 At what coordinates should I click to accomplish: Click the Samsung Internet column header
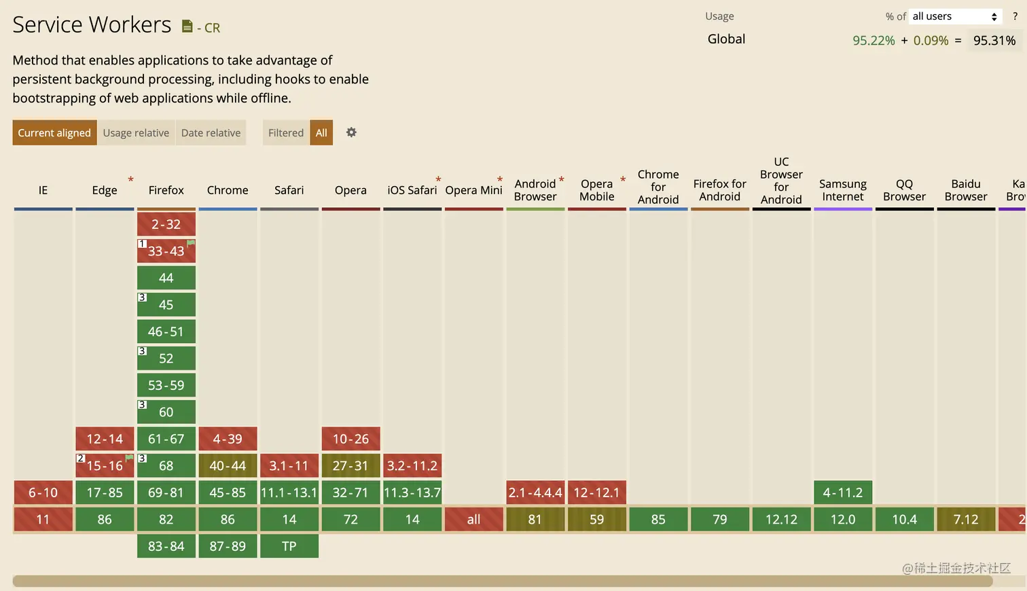[842, 190]
